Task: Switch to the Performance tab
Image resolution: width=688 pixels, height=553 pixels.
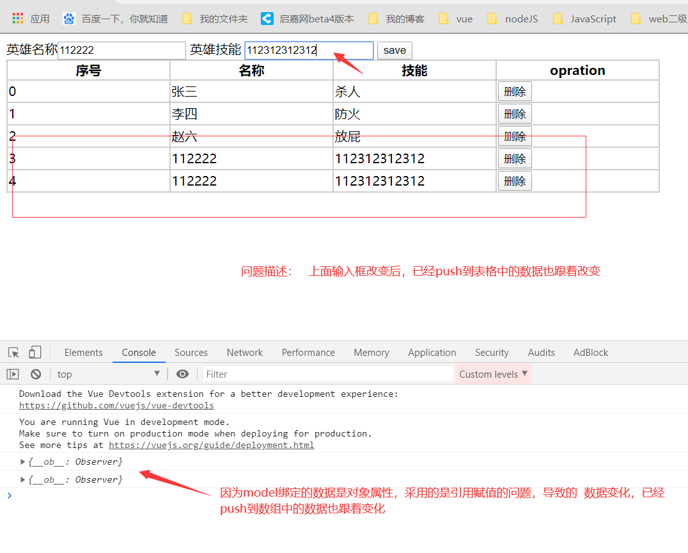Action: [x=308, y=352]
